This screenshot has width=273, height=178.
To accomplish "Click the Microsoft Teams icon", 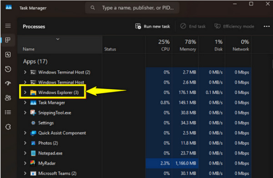I will coord(33,173).
